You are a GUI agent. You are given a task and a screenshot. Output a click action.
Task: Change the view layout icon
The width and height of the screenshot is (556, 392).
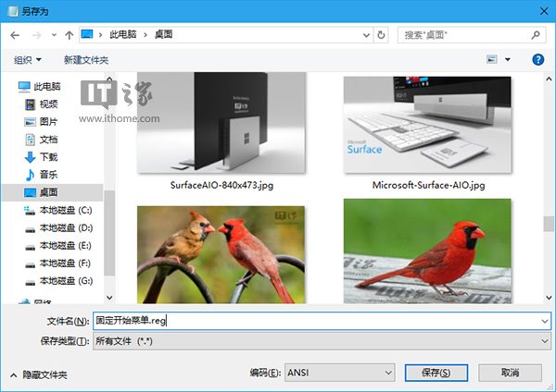[491, 59]
